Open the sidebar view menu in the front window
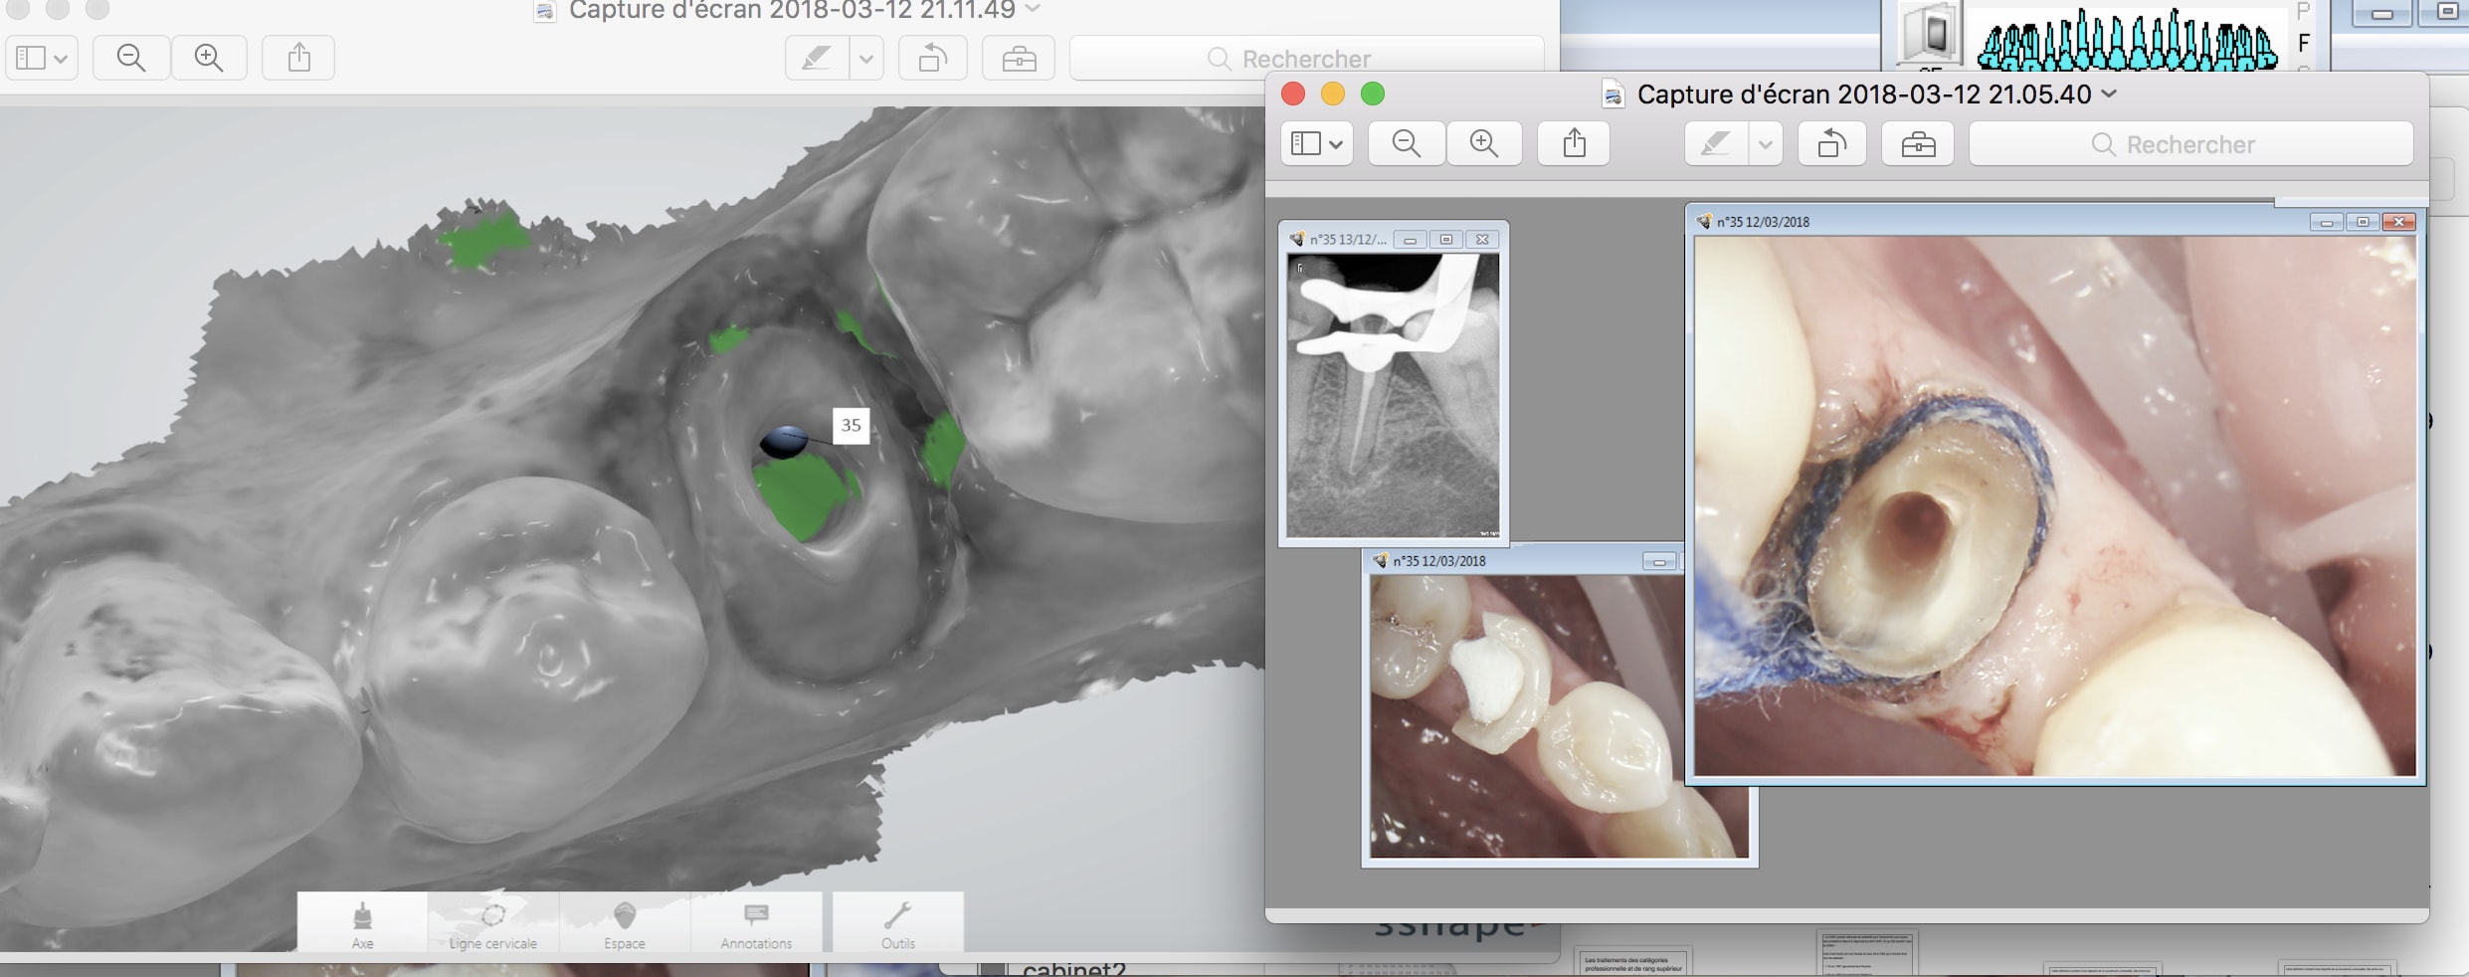 pos(1316,144)
